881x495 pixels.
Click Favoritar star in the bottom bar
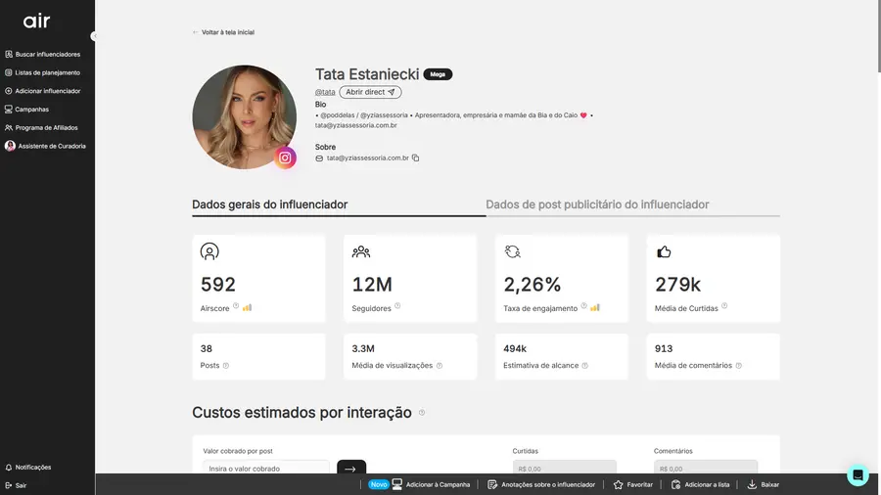click(x=633, y=484)
